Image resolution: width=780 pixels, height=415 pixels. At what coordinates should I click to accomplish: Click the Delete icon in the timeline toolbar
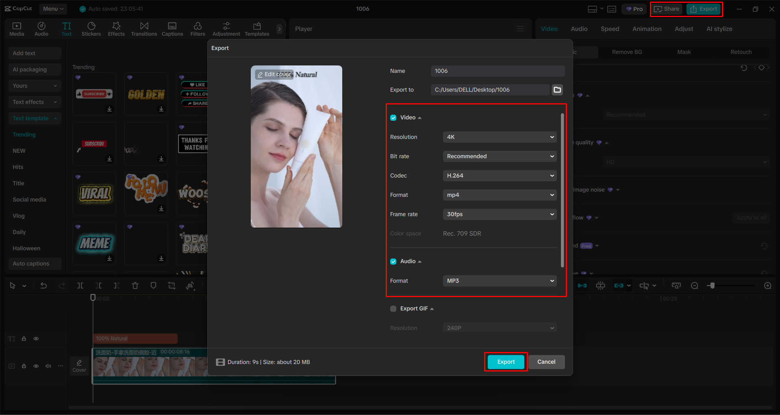tap(135, 285)
